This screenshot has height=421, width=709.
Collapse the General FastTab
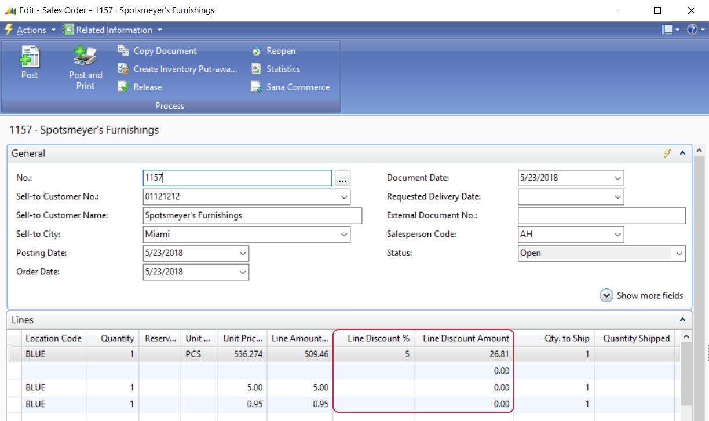[x=682, y=153]
